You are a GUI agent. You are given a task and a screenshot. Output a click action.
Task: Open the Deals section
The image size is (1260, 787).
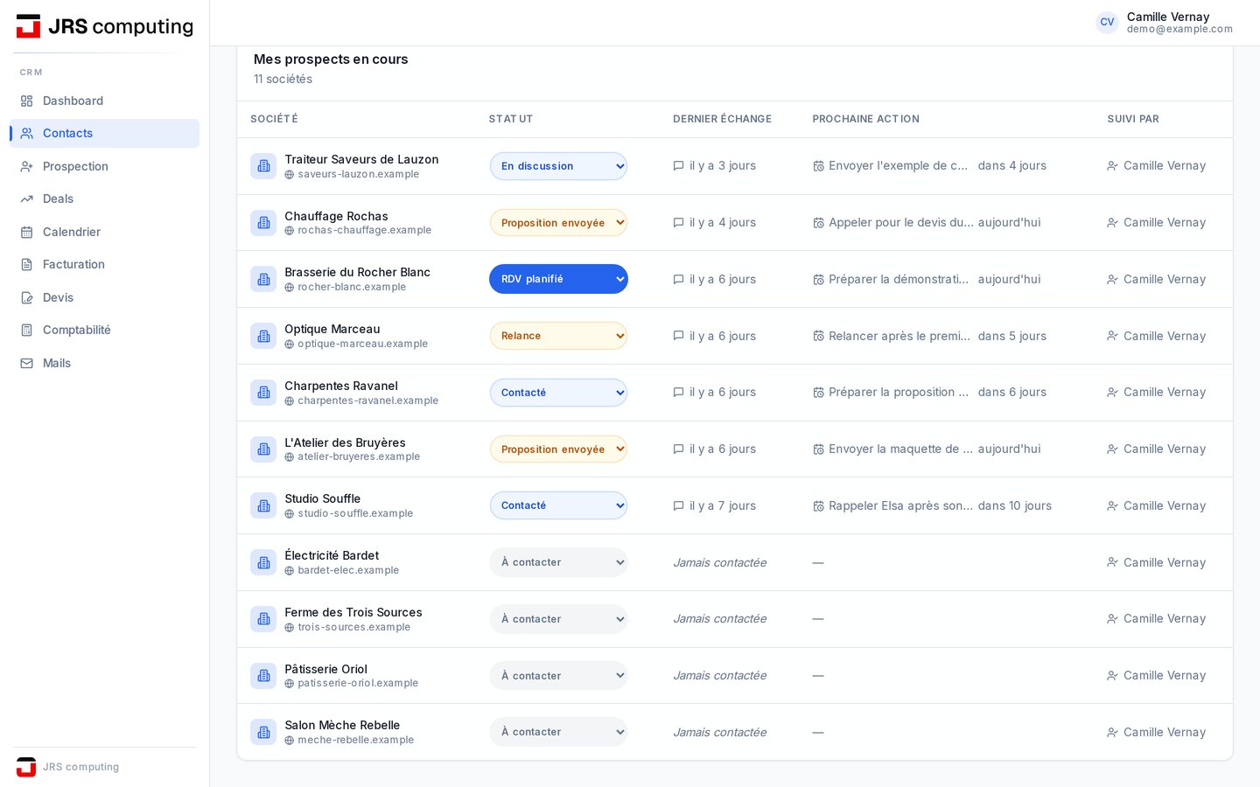click(105, 198)
